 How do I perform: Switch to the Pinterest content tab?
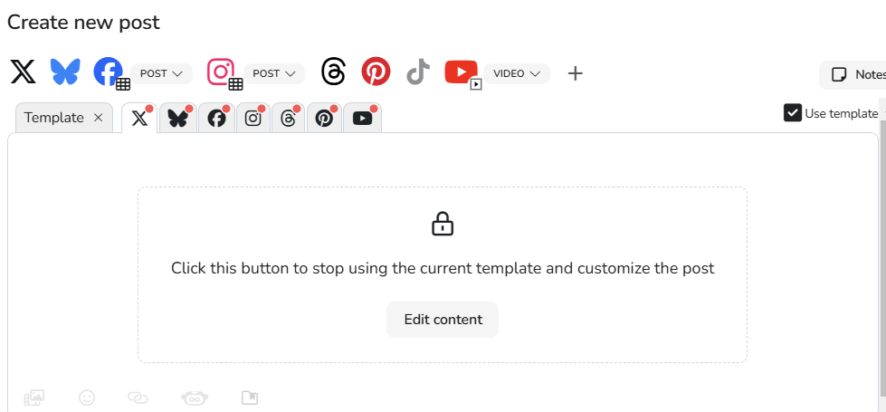click(x=324, y=118)
